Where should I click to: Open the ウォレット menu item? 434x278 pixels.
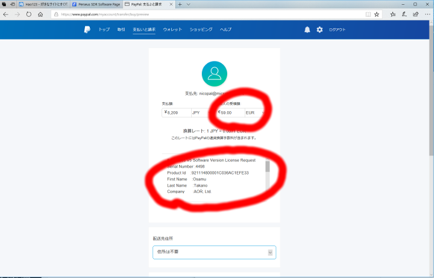click(x=172, y=29)
